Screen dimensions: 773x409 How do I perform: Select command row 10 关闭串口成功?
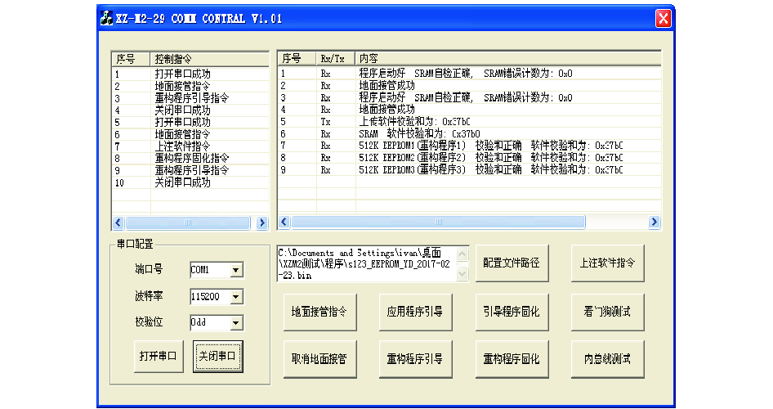[190, 182]
